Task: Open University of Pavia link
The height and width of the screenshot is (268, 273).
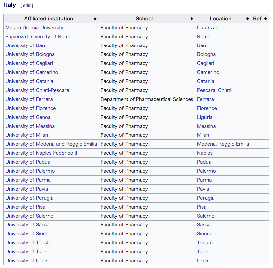Action: tap(27, 189)
